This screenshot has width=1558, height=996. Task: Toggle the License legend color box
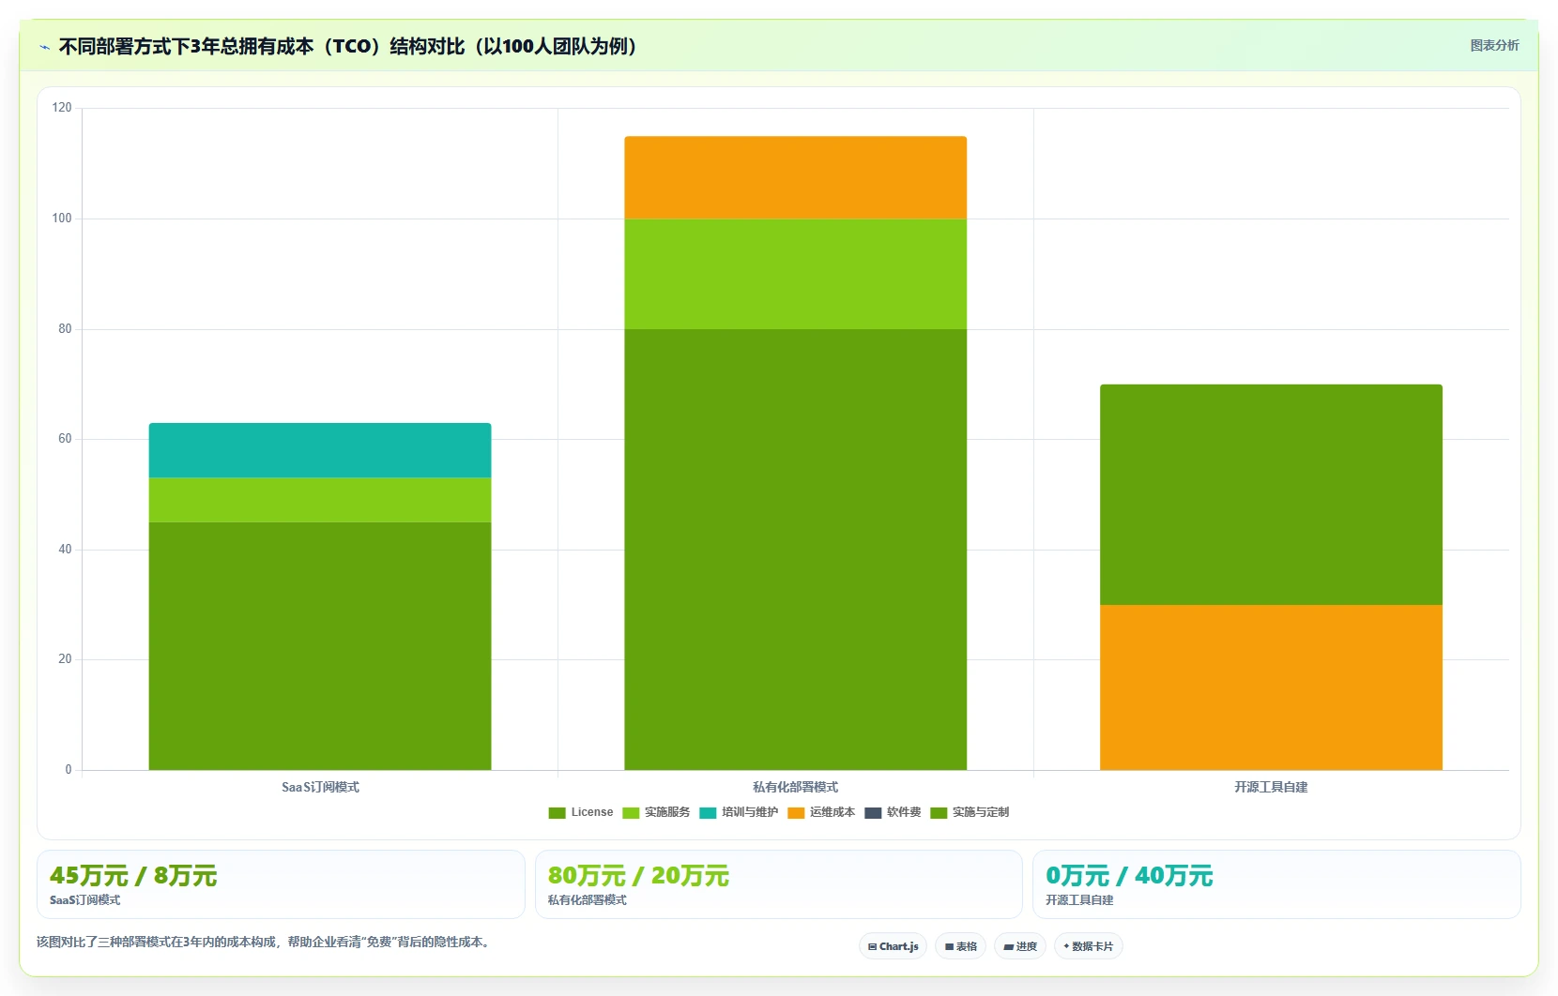(557, 813)
